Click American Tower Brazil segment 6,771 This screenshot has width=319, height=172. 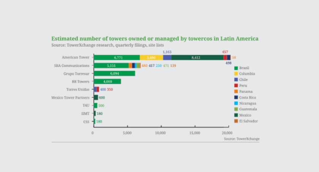[117, 58]
